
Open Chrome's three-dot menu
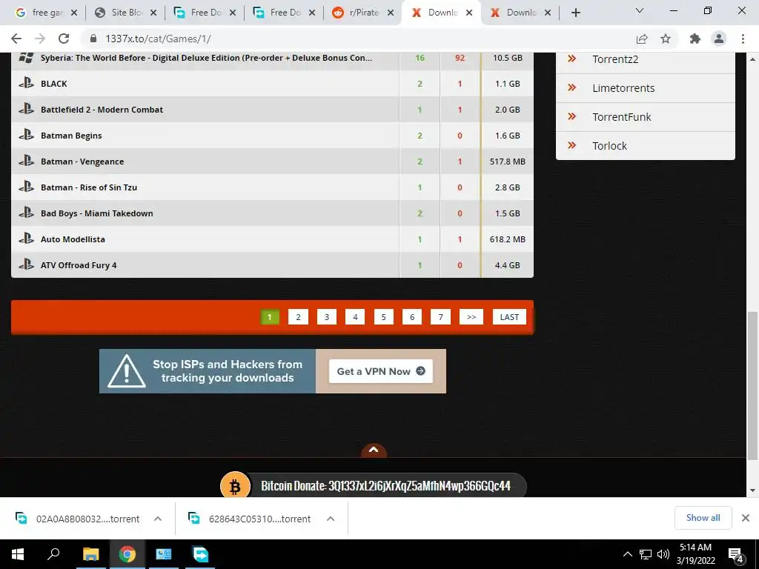coord(743,39)
